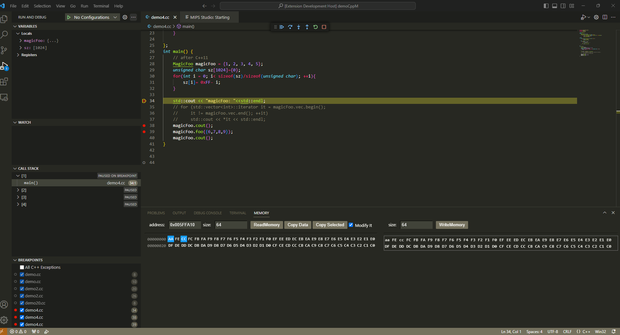Disable the demo4.cc line 34 breakpoint

point(22,310)
